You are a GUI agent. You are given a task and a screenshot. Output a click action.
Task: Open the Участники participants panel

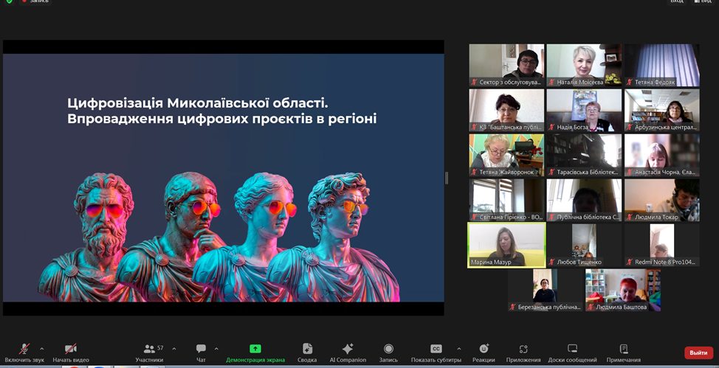point(150,353)
